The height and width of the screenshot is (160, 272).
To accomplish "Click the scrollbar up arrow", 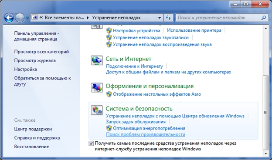I will tap(266, 28).
